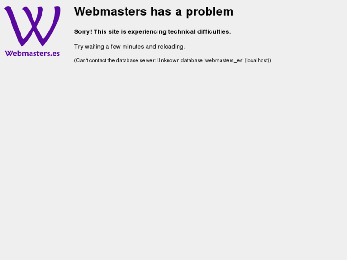The image size is (347, 260).
Task: Click the word 'waiting' in the paragraph
Action: pyautogui.click(x=95, y=47)
